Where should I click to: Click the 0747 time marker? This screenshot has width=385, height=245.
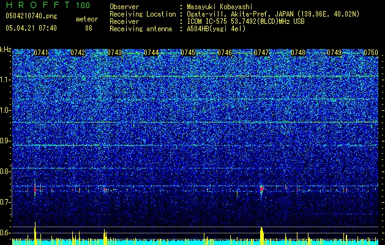(261, 53)
